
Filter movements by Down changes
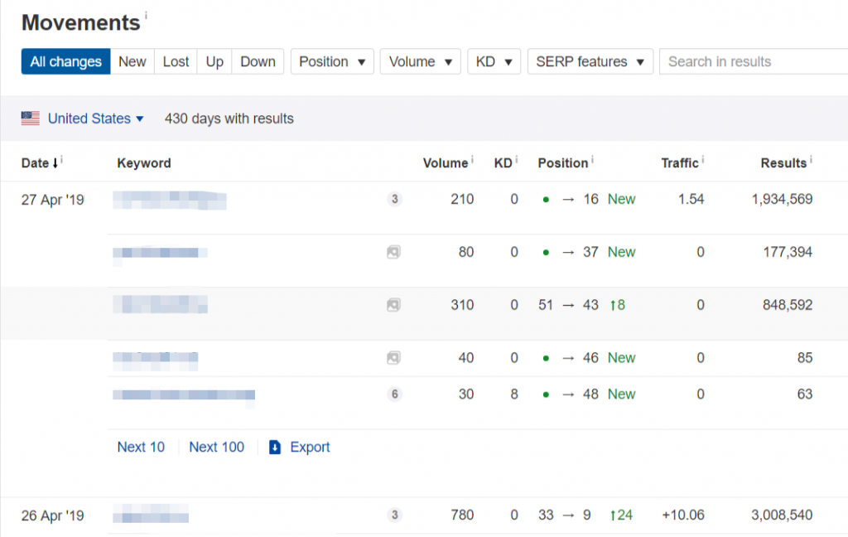point(258,61)
